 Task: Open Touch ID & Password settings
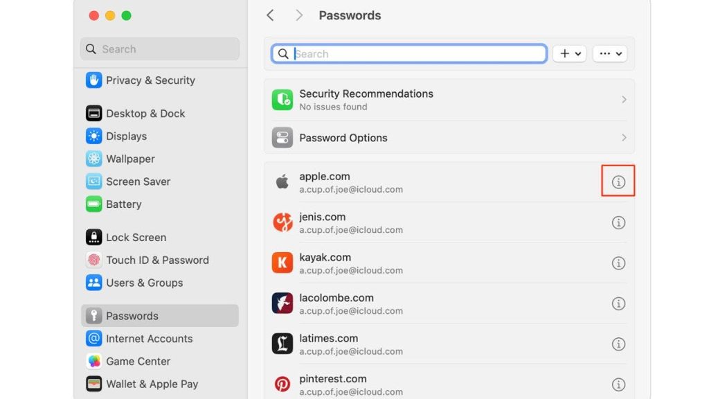[x=157, y=260]
